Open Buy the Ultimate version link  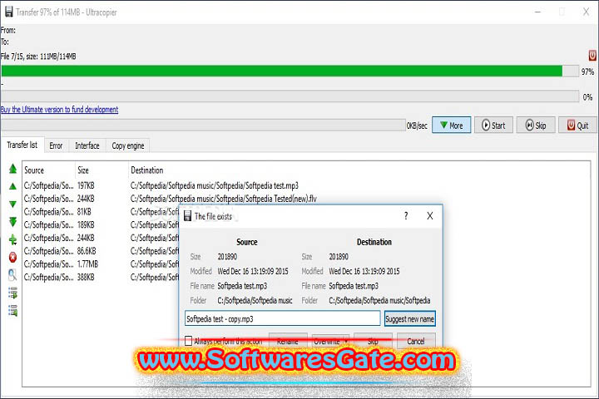point(60,110)
